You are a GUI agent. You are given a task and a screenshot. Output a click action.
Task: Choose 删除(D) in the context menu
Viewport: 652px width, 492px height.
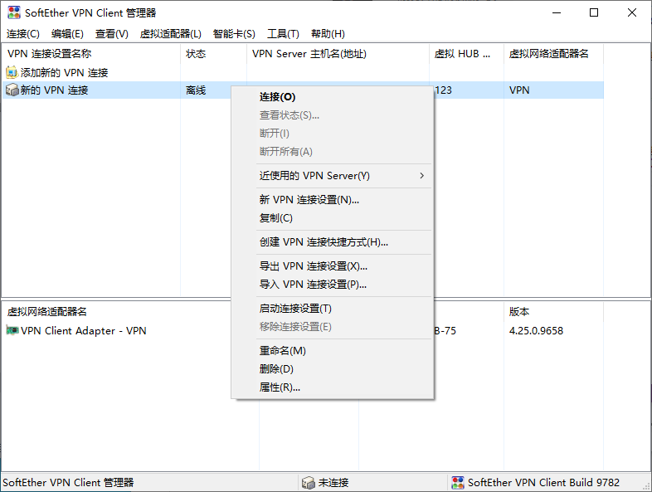332,369
